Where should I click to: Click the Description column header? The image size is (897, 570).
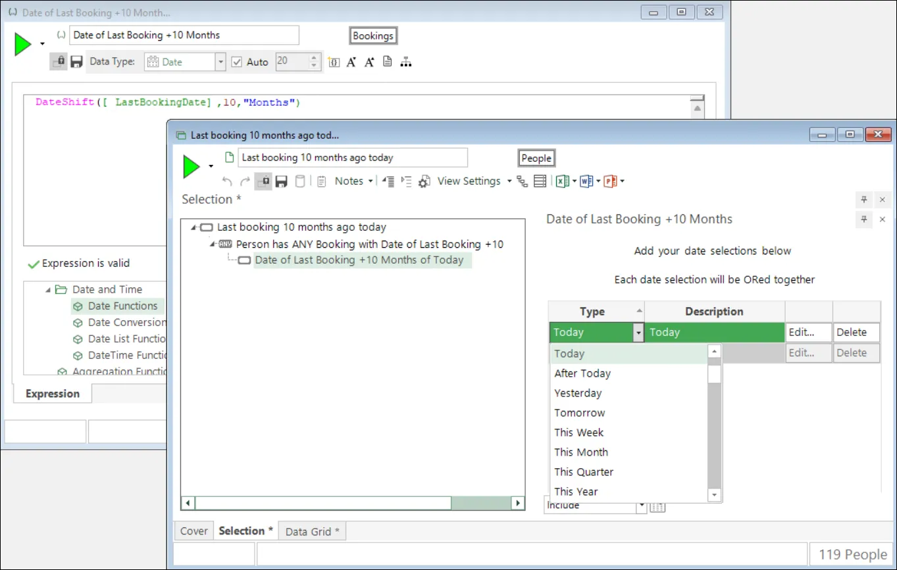click(x=714, y=312)
